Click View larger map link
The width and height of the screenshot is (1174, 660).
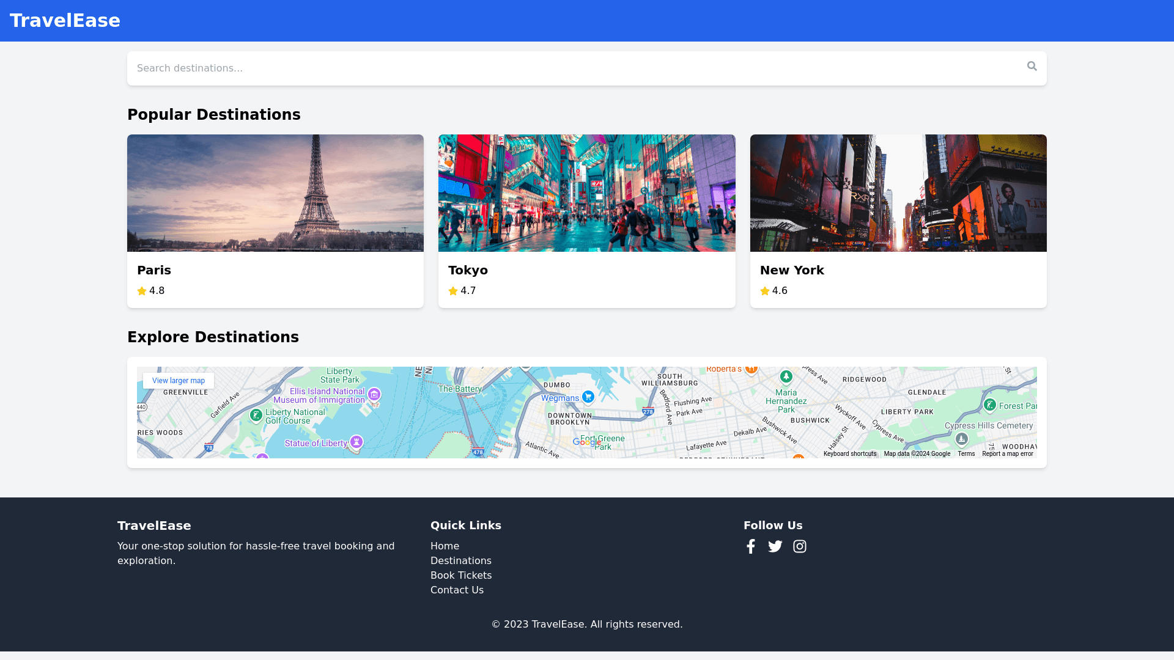179,381
